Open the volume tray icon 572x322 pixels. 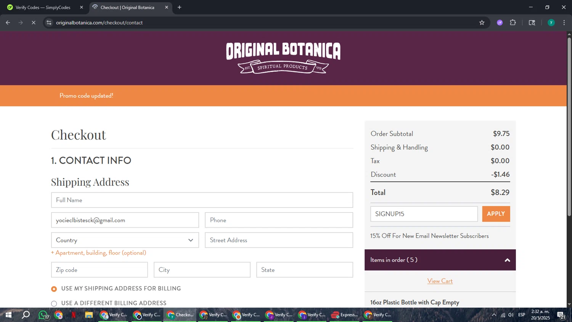tap(511, 315)
